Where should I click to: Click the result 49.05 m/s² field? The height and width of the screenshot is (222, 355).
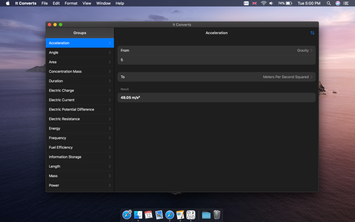[216, 98]
